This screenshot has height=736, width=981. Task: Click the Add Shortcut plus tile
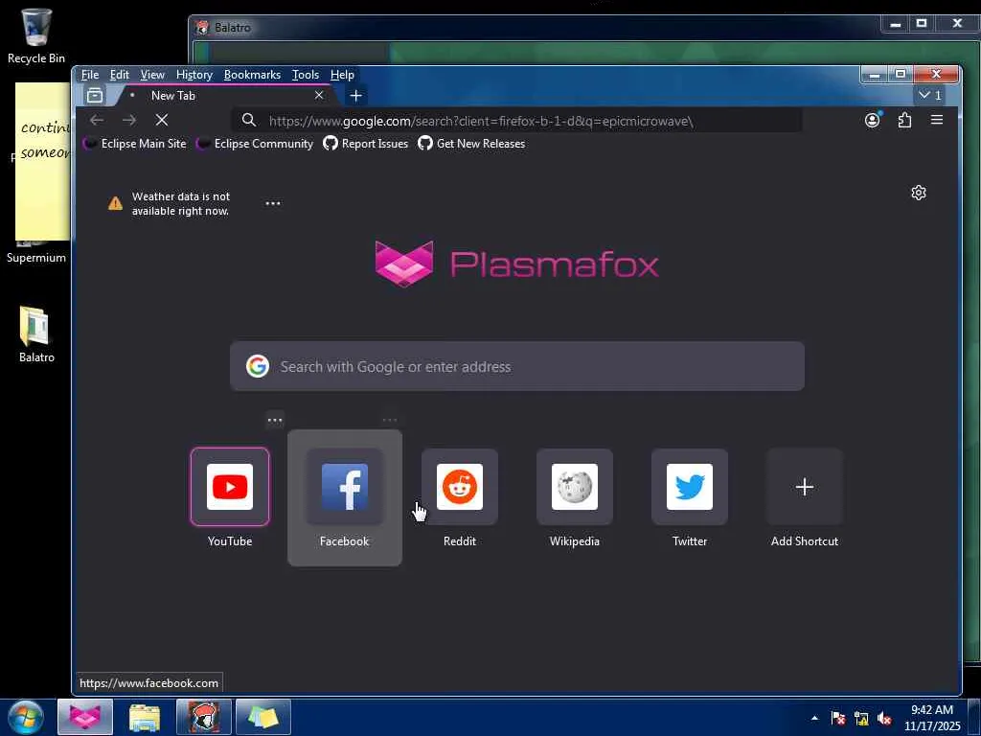(805, 487)
